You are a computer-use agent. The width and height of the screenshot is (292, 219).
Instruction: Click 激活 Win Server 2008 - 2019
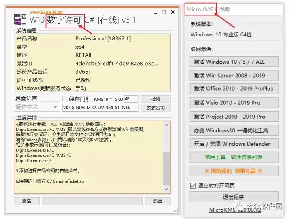point(234,75)
